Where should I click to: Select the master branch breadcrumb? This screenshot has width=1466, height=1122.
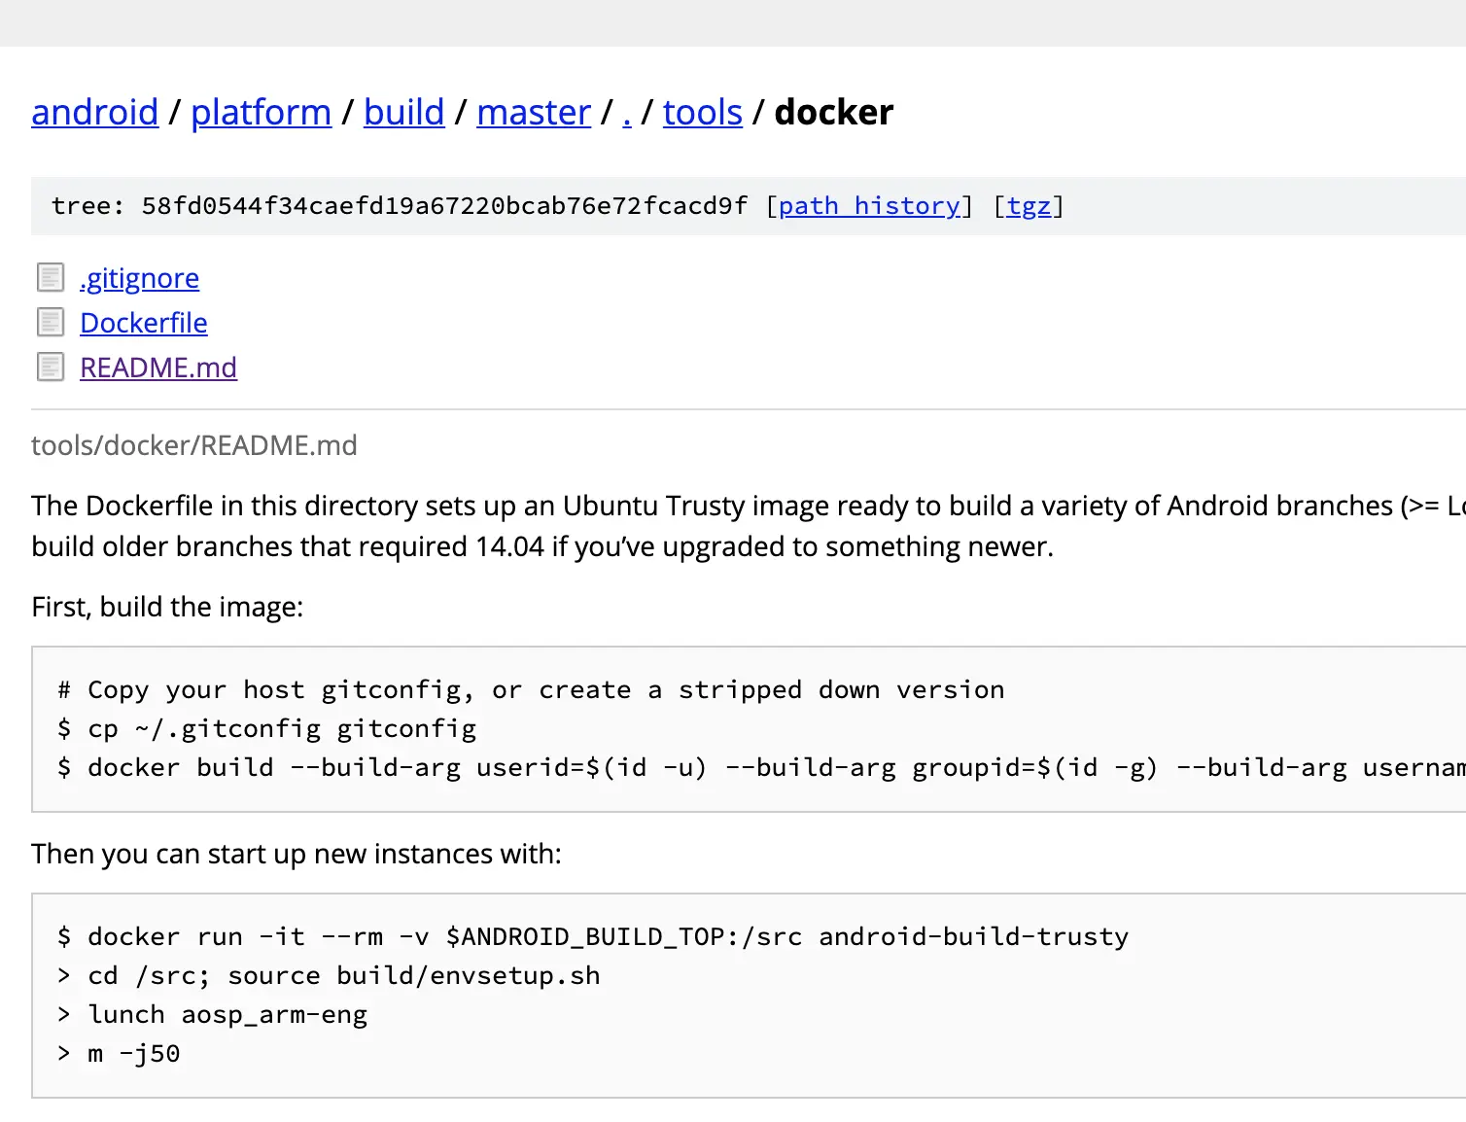tap(534, 113)
